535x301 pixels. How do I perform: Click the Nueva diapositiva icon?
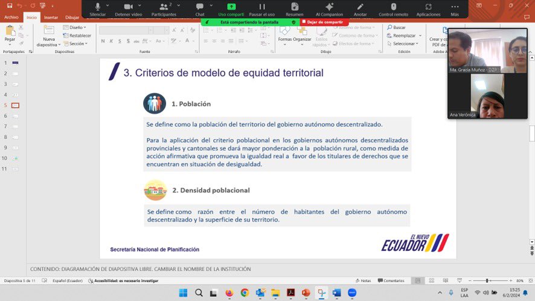pos(49,30)
